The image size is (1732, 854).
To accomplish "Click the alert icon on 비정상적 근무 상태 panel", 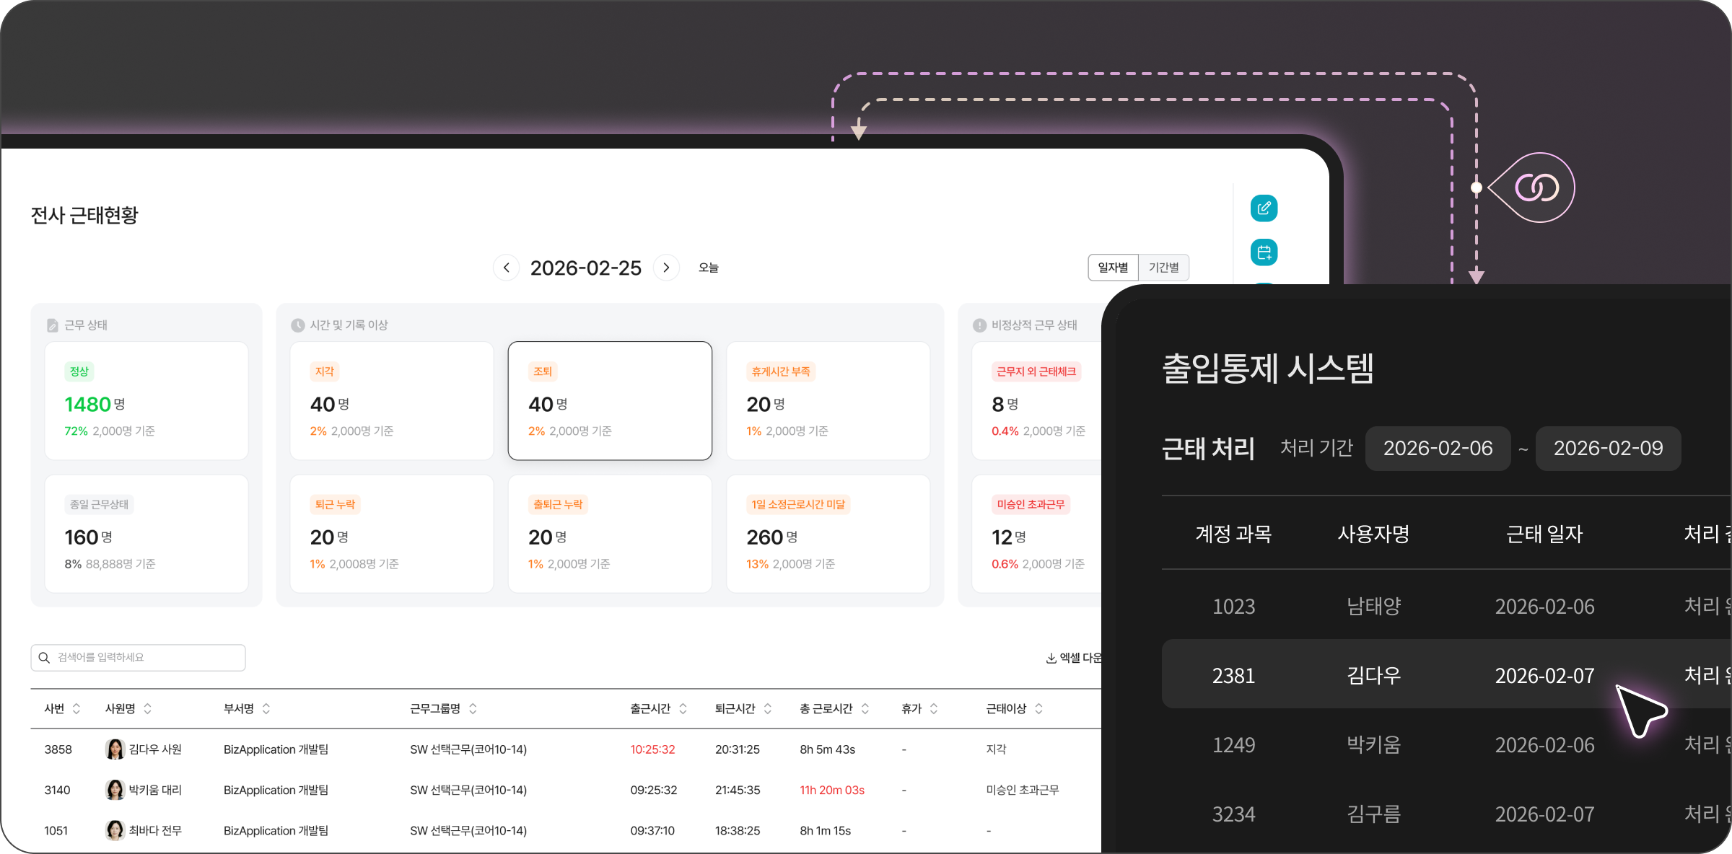I will click(978, 325).
